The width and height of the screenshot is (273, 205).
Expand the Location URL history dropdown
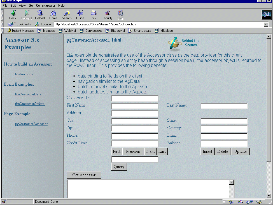coord(266,24)
